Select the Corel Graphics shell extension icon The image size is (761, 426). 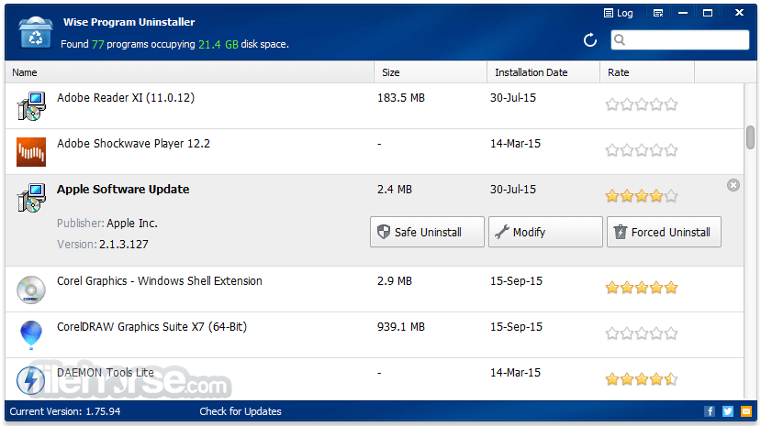tap(31, 289)
